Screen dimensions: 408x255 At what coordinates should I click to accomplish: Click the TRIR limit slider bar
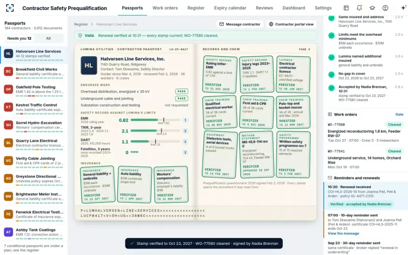click(155, 131)
